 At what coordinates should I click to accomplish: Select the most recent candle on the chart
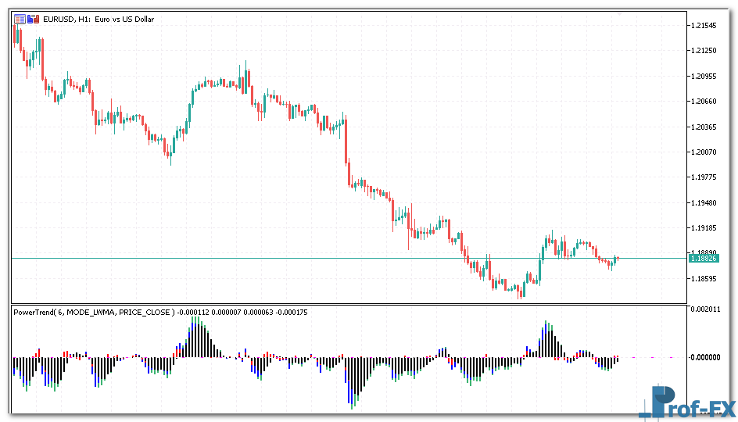[x=617, y=258]
